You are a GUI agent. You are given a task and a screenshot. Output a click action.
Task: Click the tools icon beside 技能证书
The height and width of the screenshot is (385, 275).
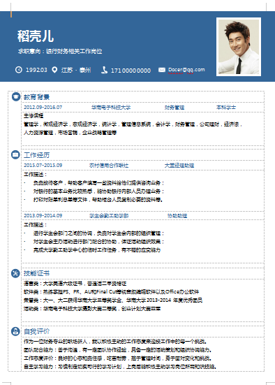tap(15, 273)
